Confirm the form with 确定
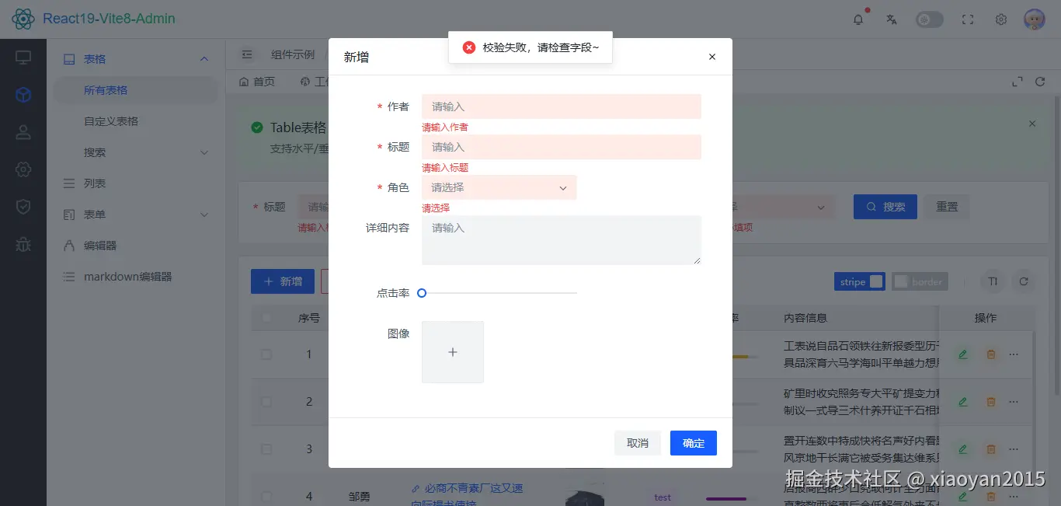The width and height of the screenshot is (1061, 506). 694,443
